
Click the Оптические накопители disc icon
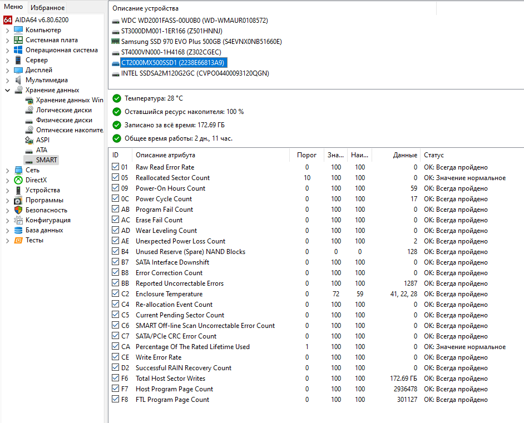[x=29, y=130]
